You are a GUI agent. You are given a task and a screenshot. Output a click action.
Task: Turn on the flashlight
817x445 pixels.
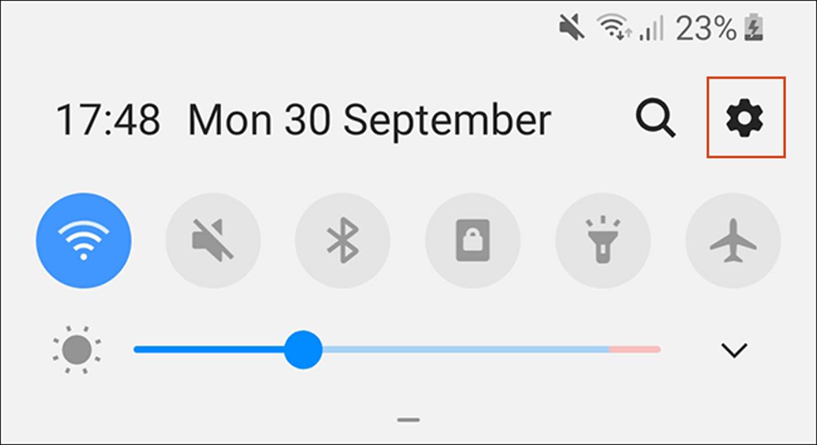coord(603,240)
